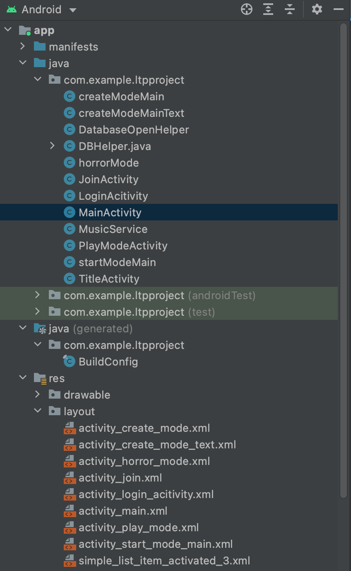
Task: Select the startModeMain class
Action: [x=117, y=262]
